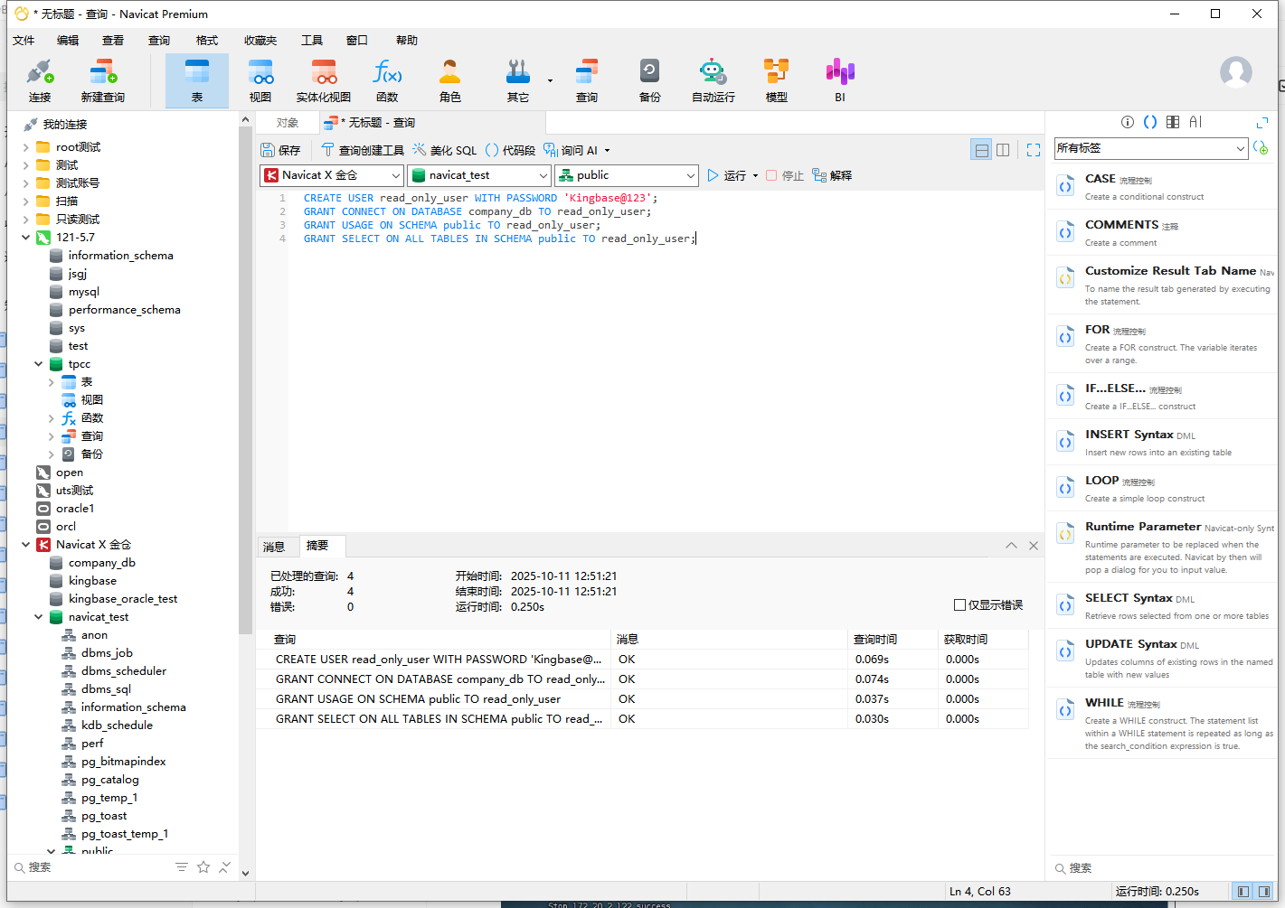Click the connection tree vertical scrollbar
The image size is (1285, 908).
pyautogui.click(x=245, y=379)
